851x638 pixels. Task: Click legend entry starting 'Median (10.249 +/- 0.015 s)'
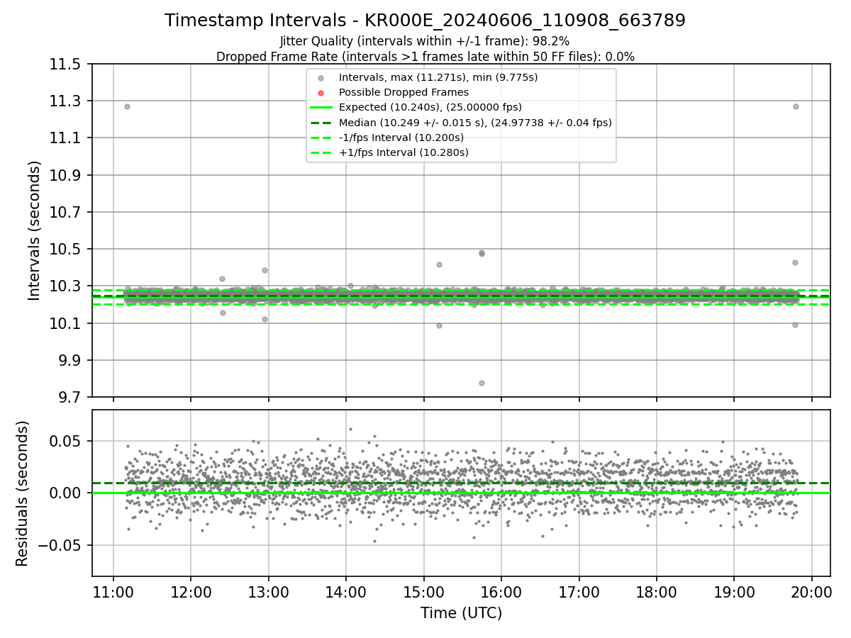pos(475,123)
